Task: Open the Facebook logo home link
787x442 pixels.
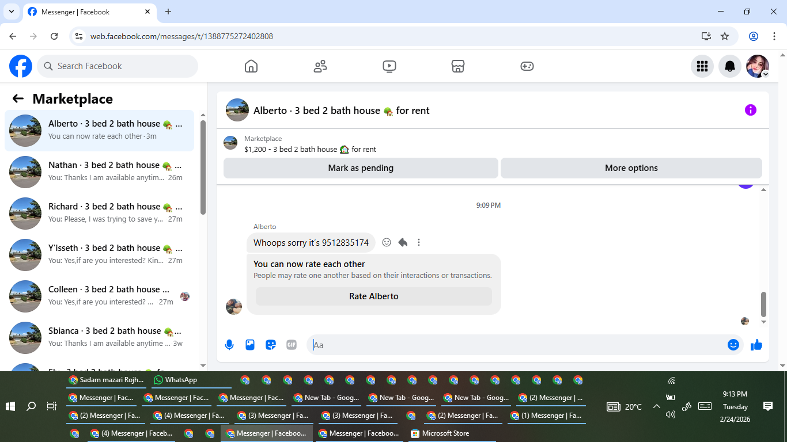Action: (x=21, y=66)
